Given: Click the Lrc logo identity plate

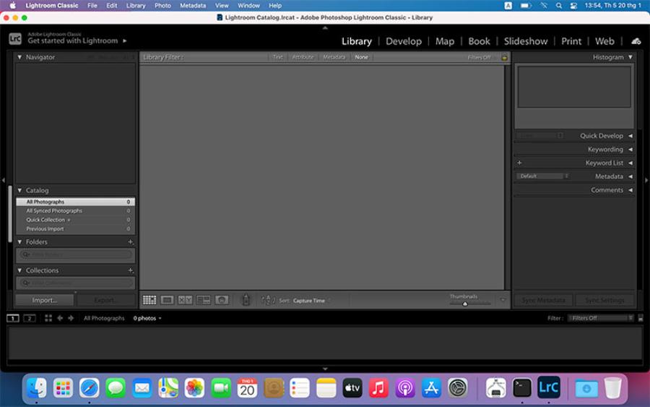Looking at the screenshot, I should (x=15, y=38).
